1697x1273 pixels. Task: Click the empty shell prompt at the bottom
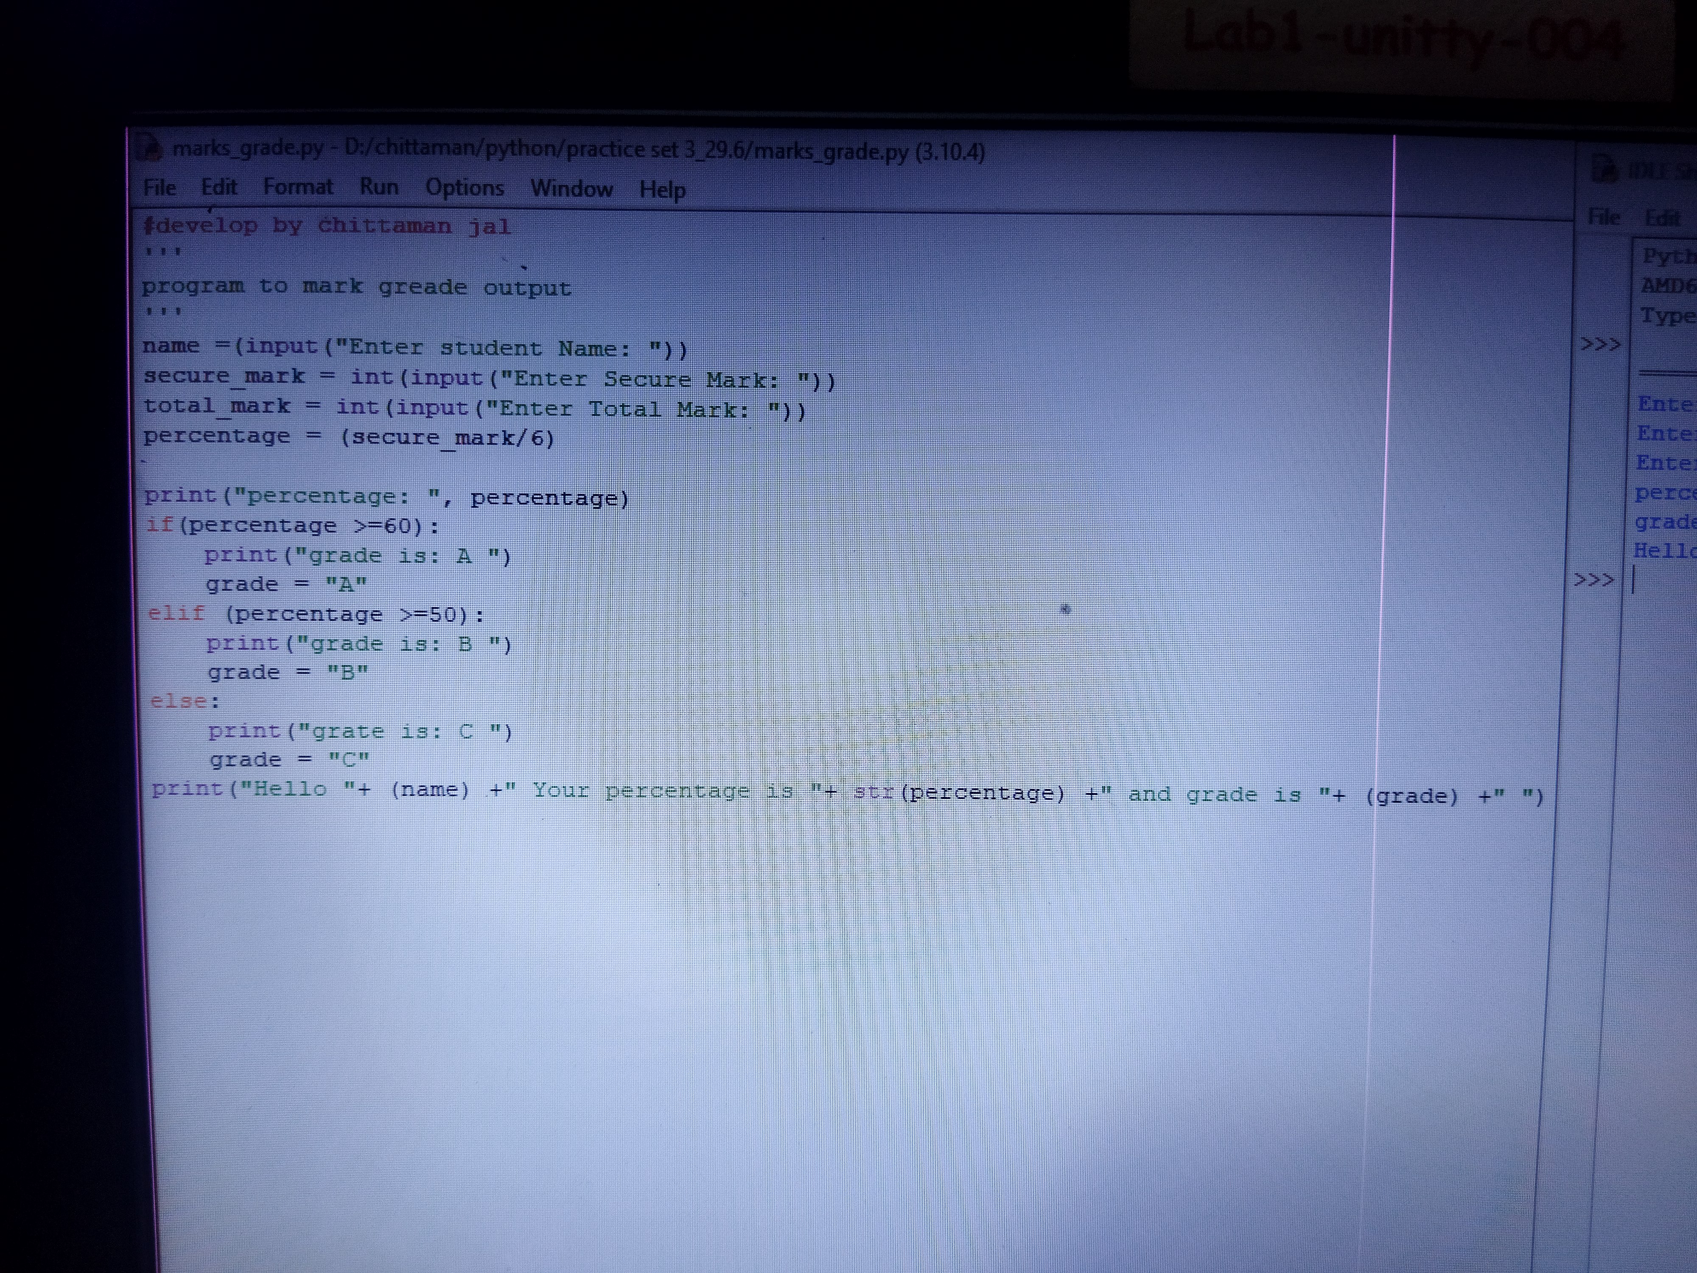(x=1649, y=580)
